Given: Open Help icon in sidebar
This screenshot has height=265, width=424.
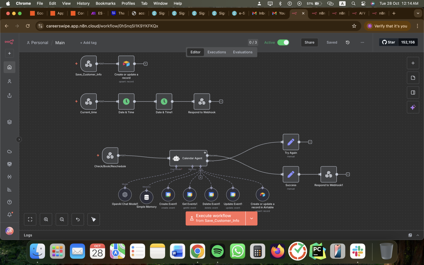Looking at the screenshot, I should 9,202.
